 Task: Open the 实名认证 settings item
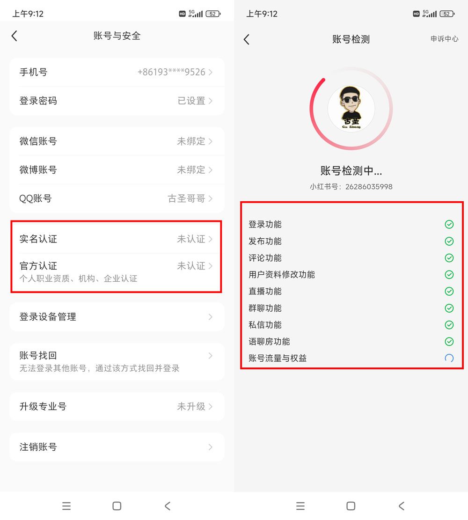click(117, 239)
